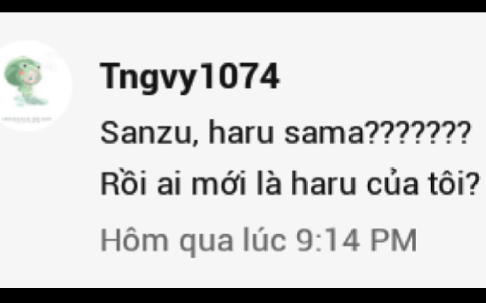
Task: Click the black bar below the comment
Action: [x=243, y=295]
